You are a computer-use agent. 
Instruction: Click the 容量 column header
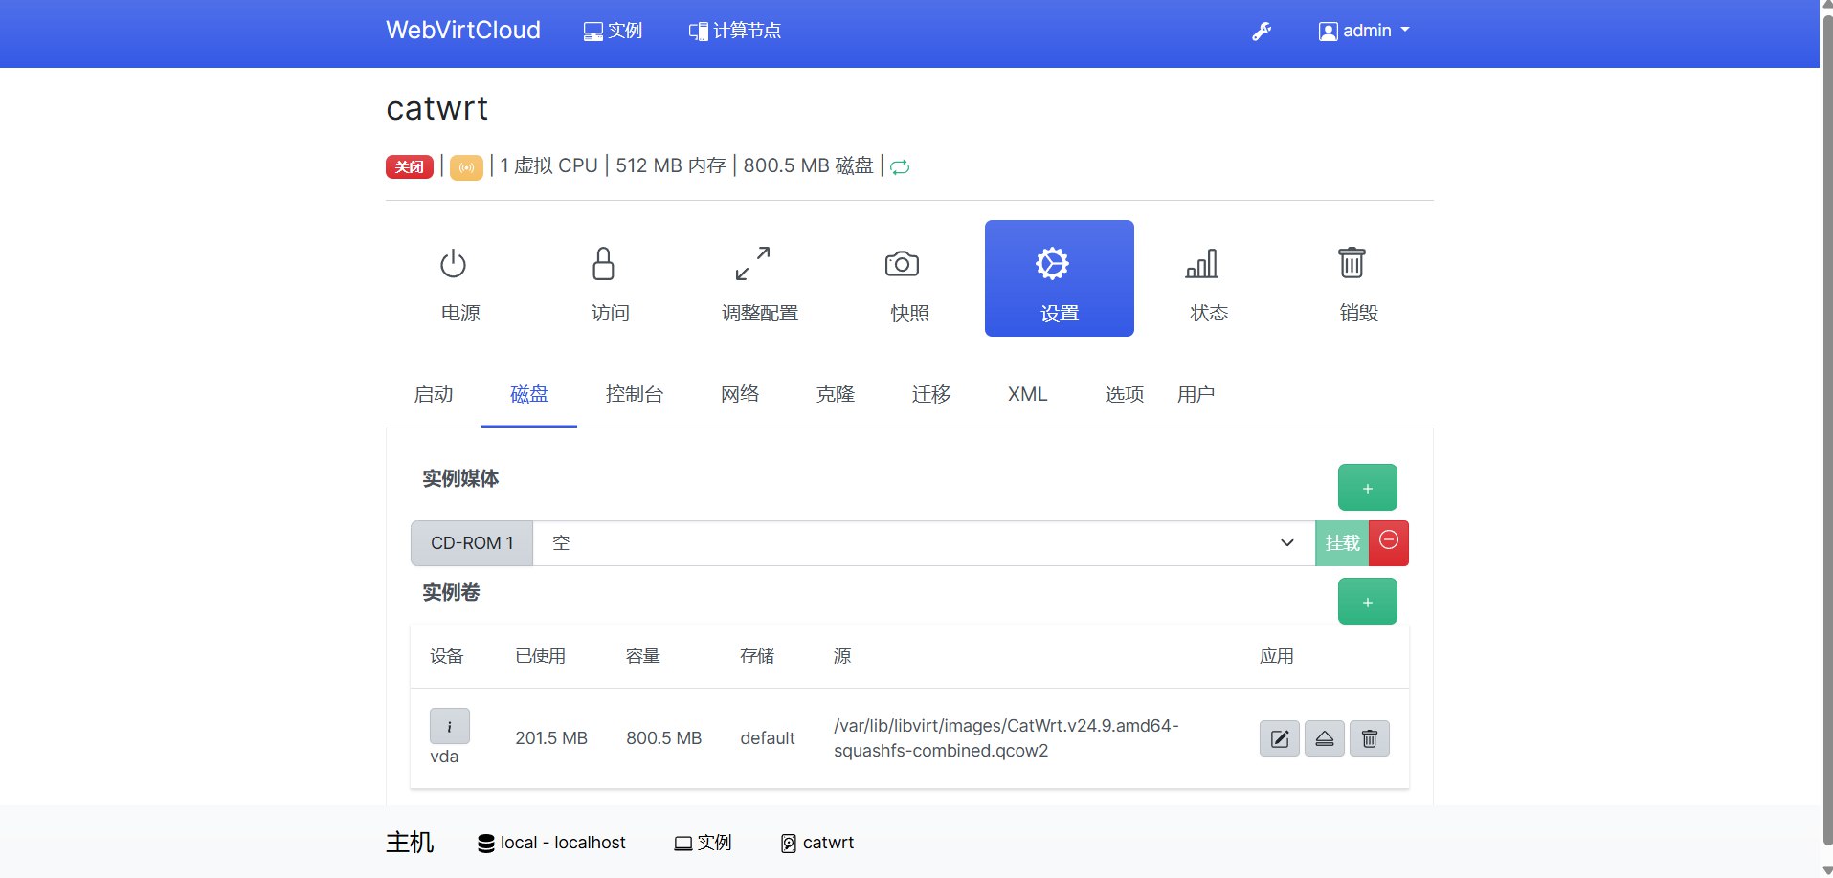tap(643, 656)
